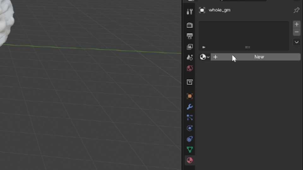Click the object icon beside whole_gm
The width and height of the screenshot is (303, 170).
click(202, 10)
